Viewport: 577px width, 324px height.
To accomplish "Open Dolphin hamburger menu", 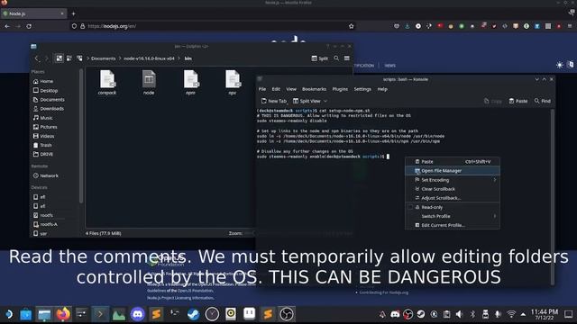I will click(346, 58).
